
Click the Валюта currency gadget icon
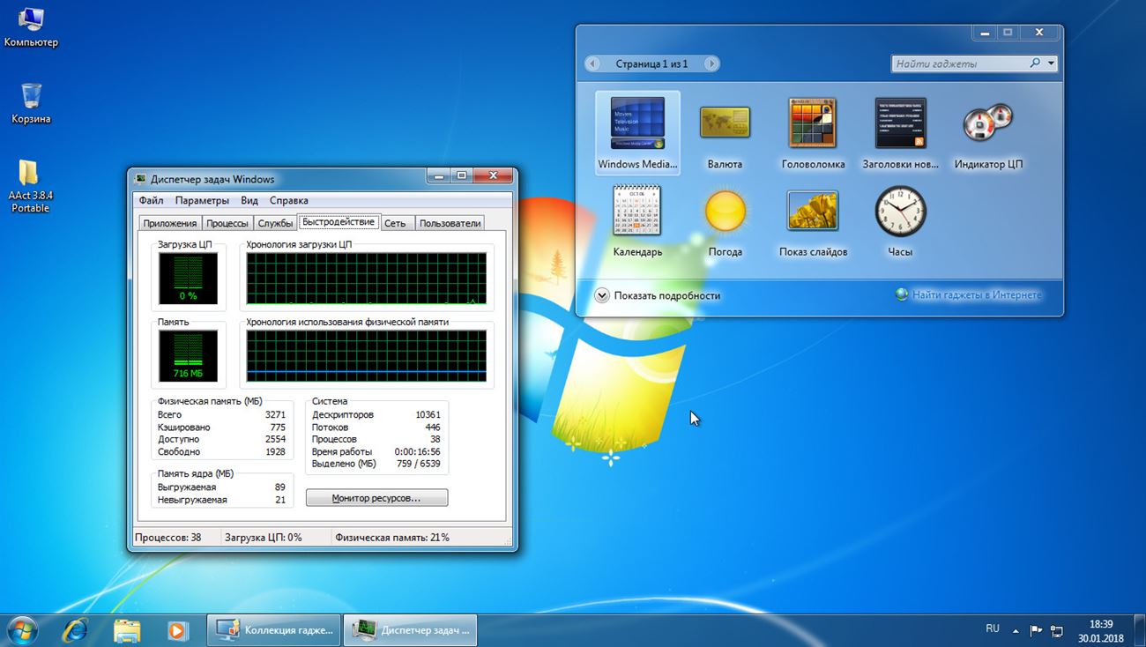(x=725, y=123)
